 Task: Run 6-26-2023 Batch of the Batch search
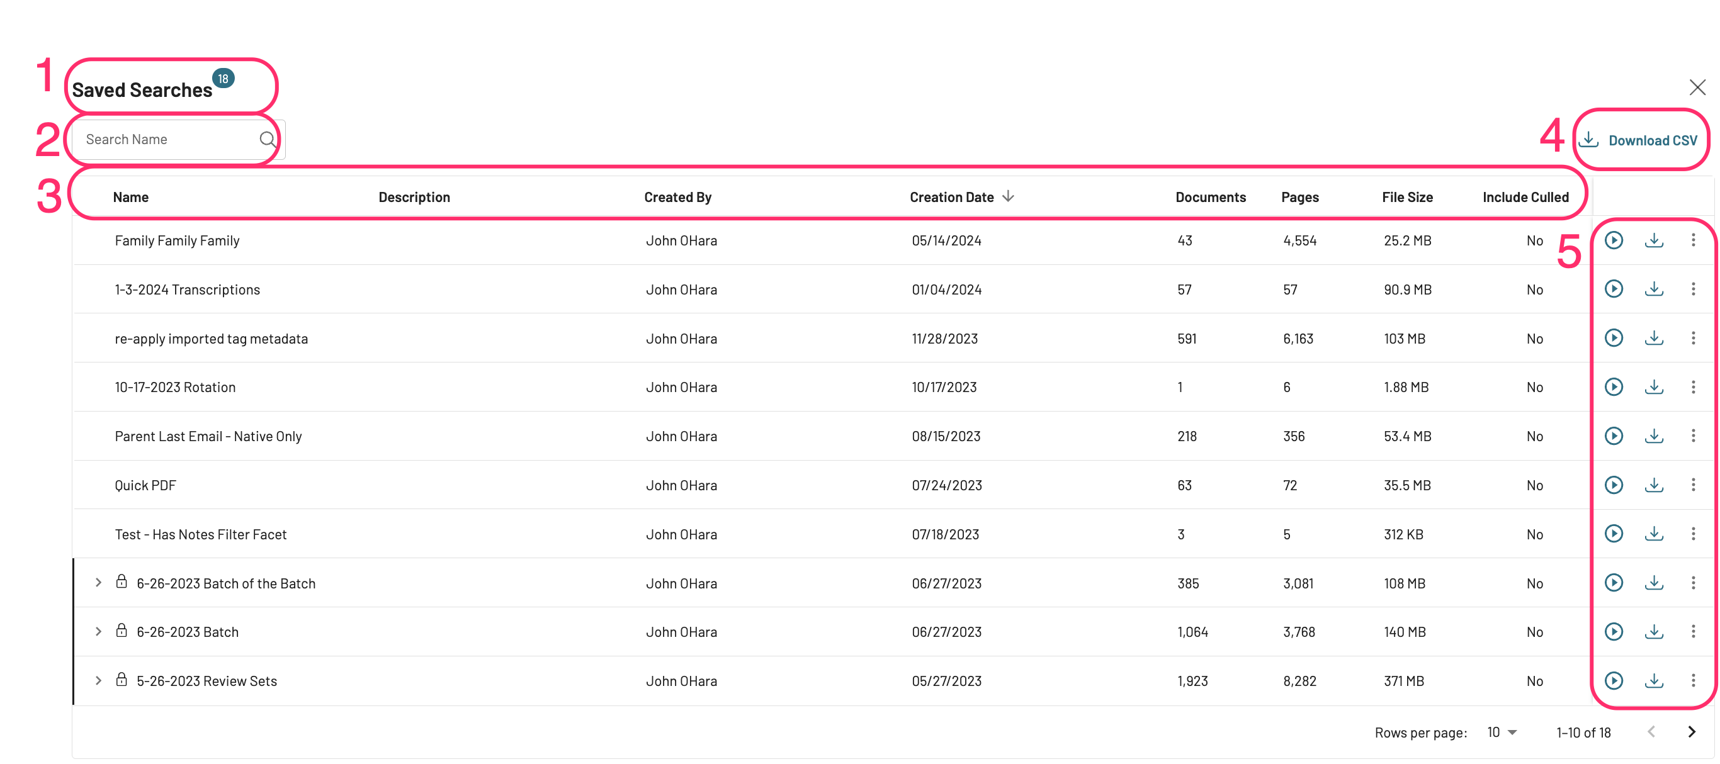(1614, 583)
